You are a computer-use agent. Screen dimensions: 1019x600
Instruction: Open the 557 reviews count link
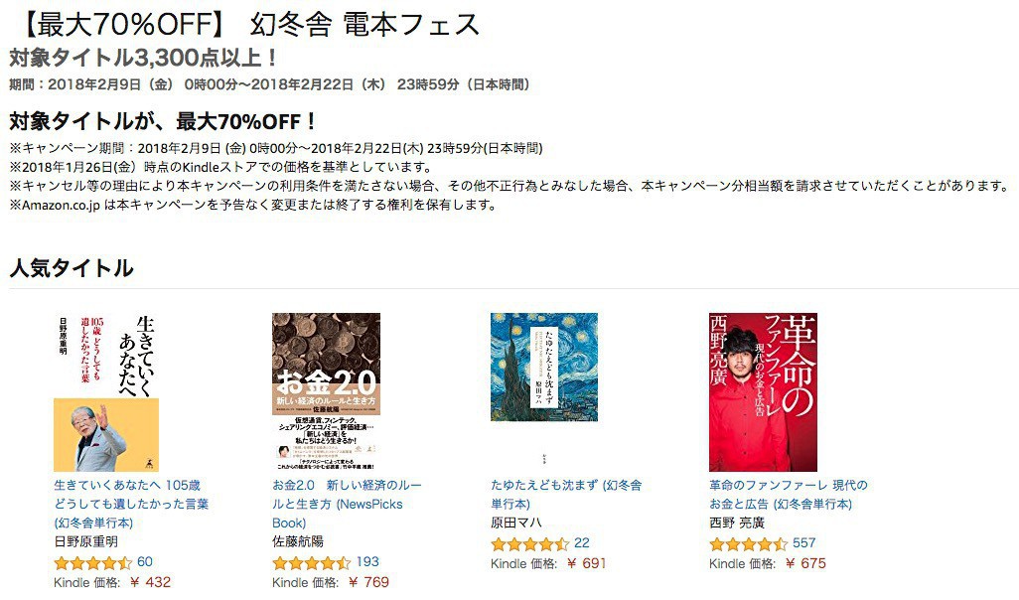coord(803,542)
